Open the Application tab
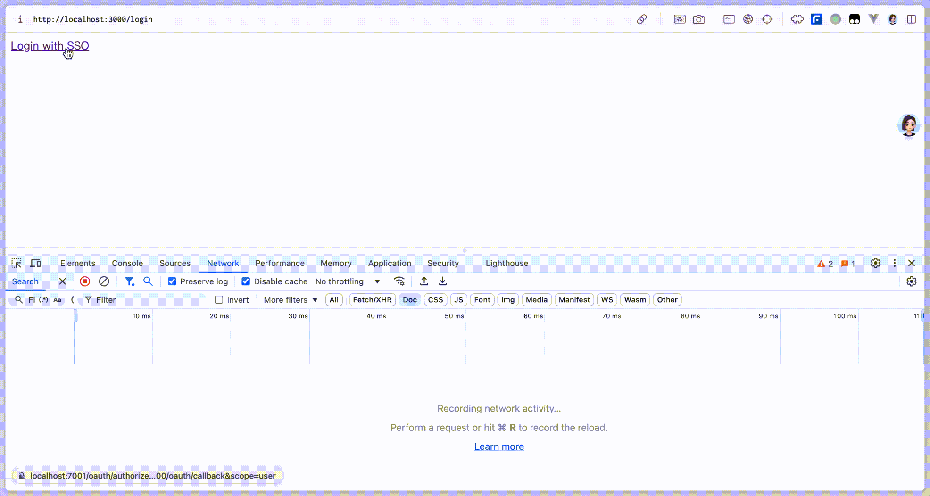This screenshot has height=496, width=930. (x=390, y=263)
